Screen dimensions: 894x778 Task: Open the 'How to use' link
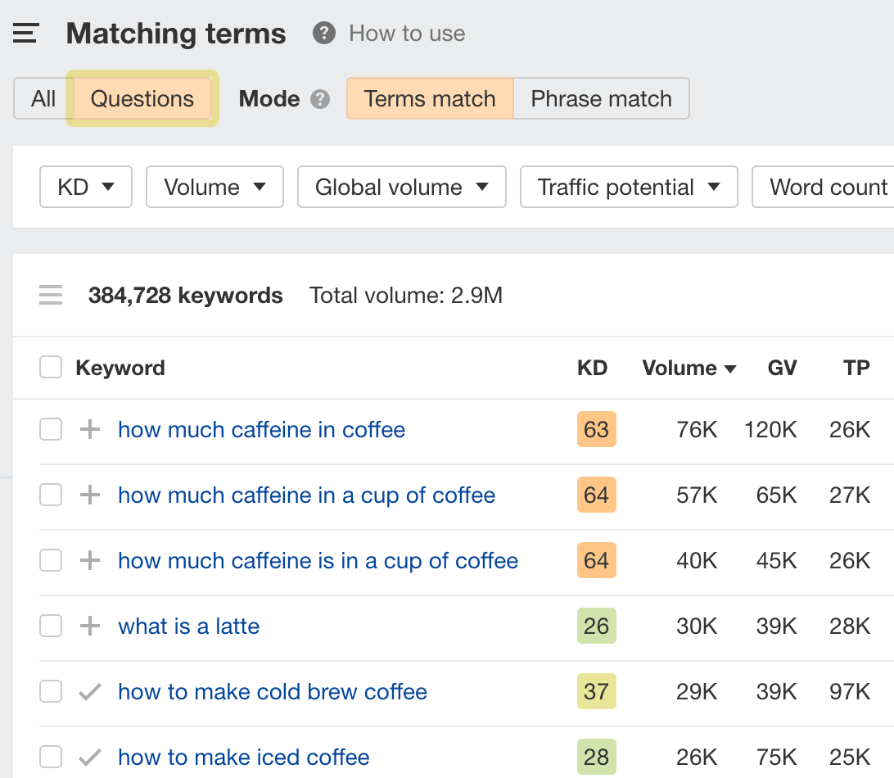(x=407, y=34)
